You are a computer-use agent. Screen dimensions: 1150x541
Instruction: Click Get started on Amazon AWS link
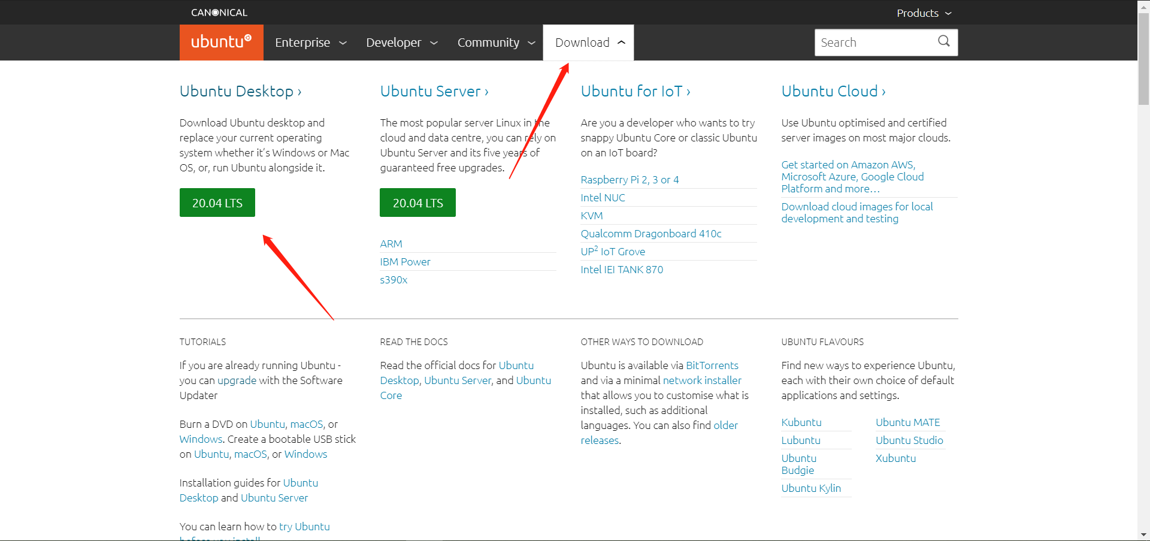pyautogui.click(x=852, y=177)
